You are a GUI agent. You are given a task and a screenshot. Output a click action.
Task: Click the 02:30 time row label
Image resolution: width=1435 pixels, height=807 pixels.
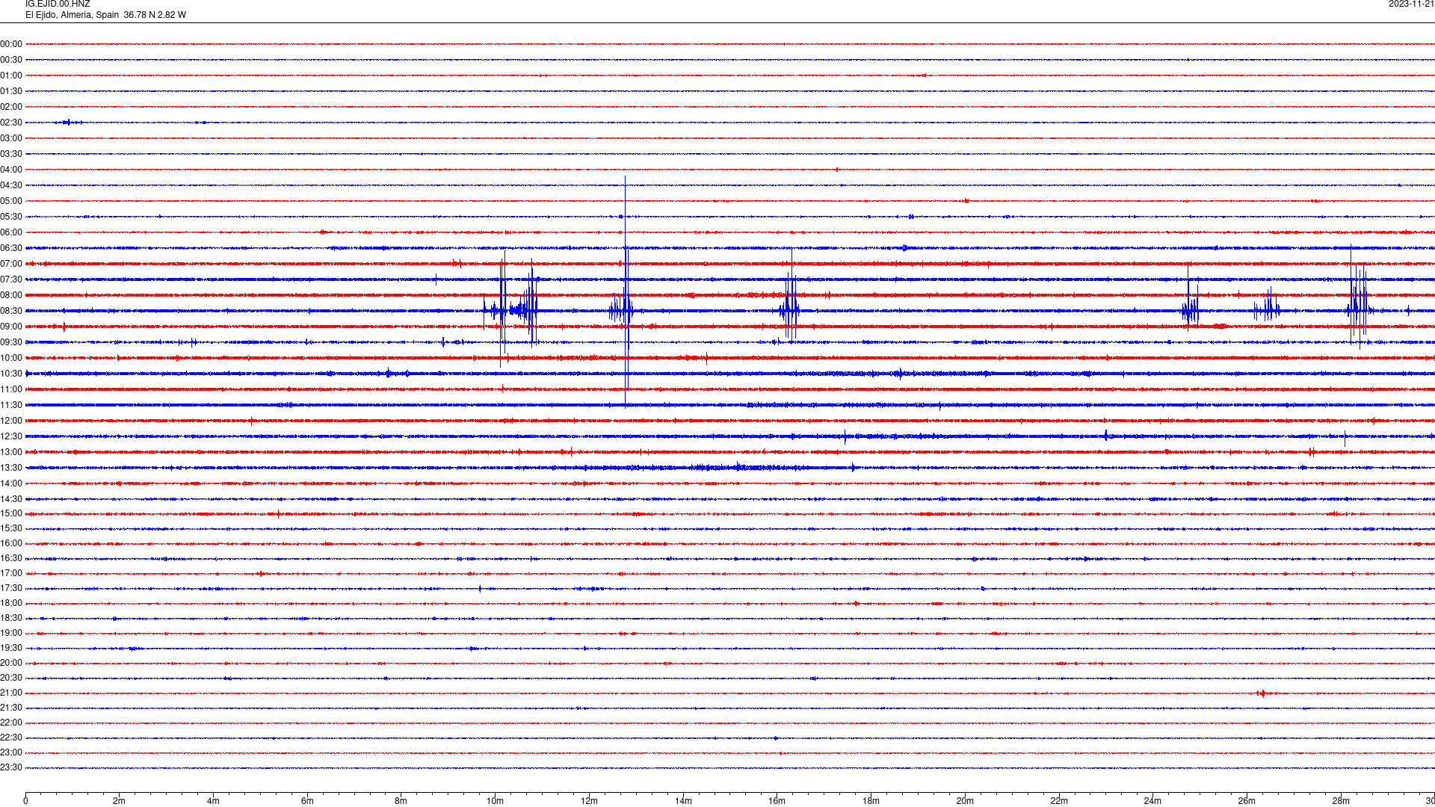pos(11,123)
